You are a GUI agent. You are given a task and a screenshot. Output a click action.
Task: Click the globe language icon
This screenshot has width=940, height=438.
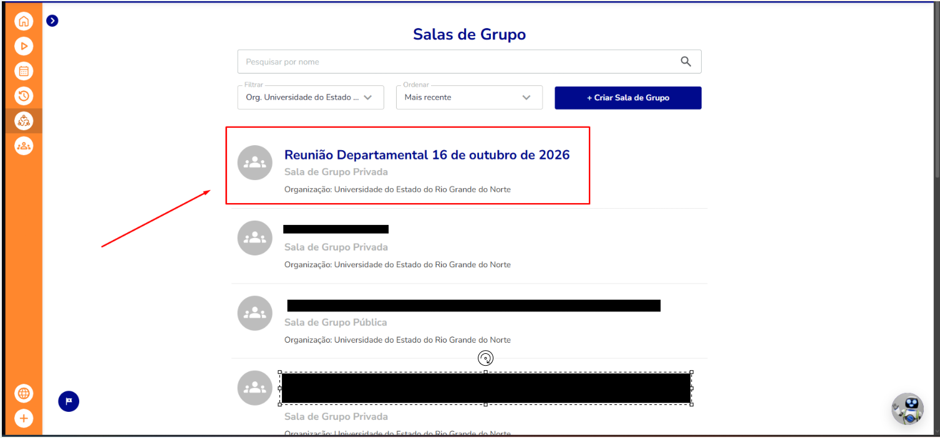pos(24,393)
